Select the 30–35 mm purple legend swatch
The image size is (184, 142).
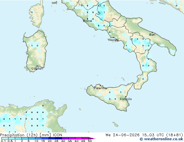tap(65, 138)
